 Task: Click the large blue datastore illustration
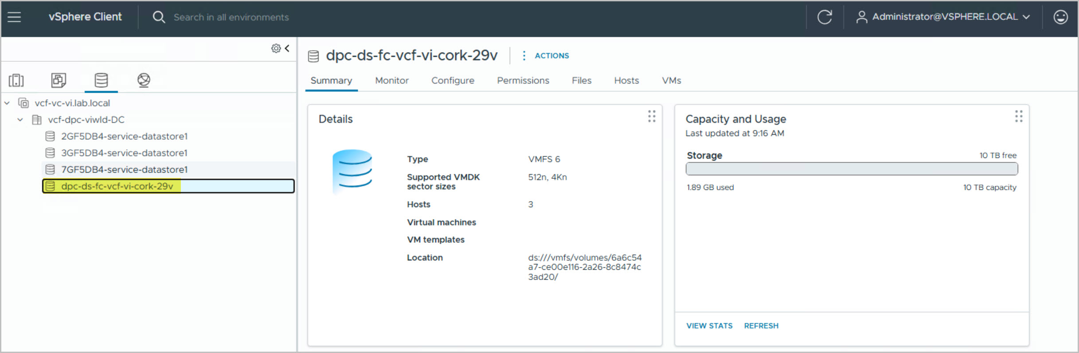pos(352,172)
